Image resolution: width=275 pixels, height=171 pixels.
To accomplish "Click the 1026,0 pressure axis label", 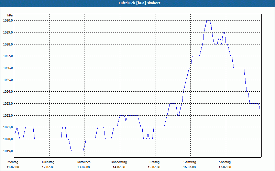I will tap(8, 68).
